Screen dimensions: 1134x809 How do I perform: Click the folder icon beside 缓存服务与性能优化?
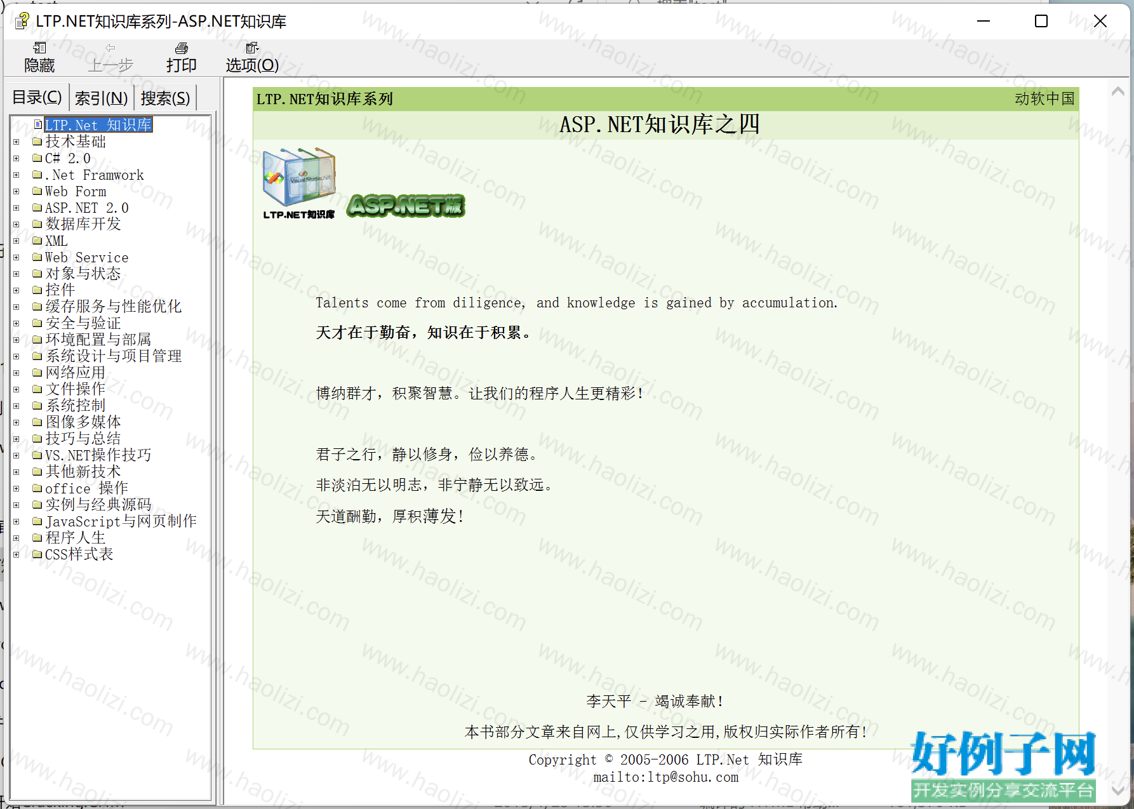pyautogui.click(x=37, y=307)
